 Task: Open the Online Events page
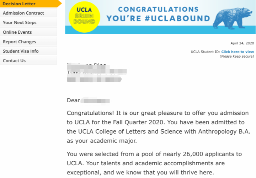28,32
